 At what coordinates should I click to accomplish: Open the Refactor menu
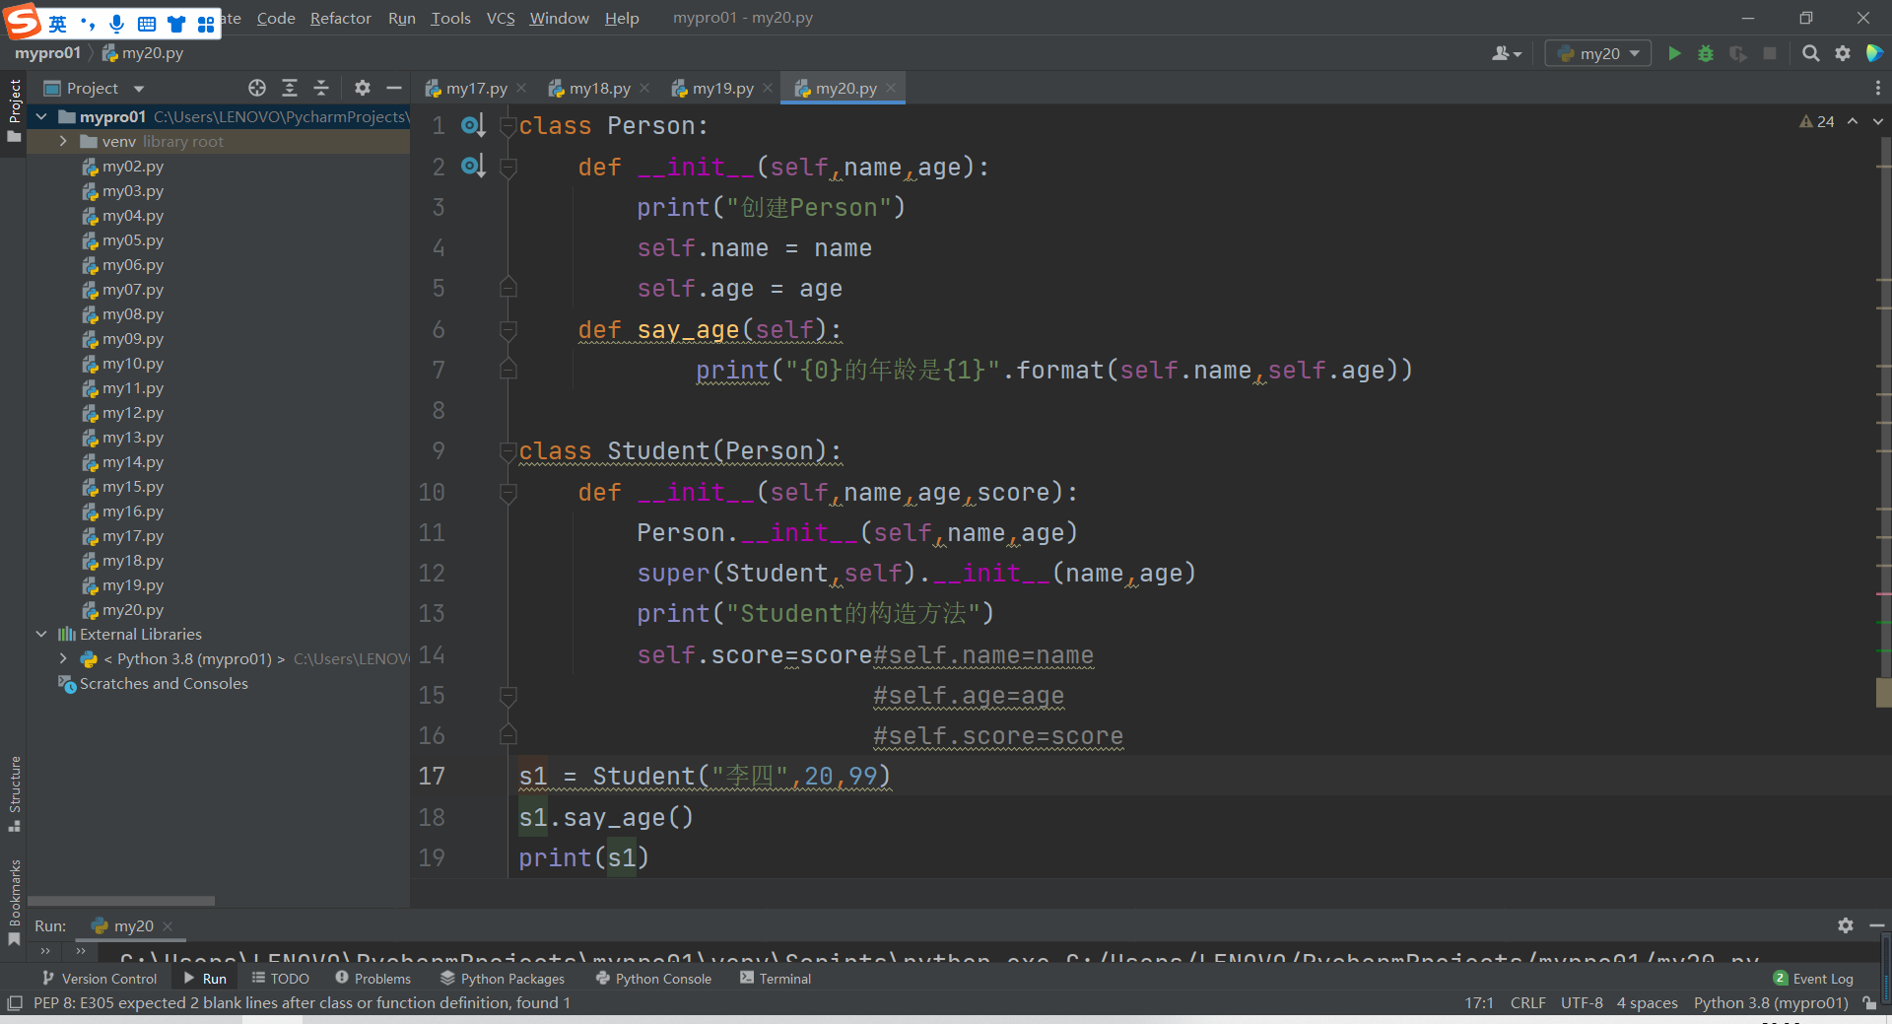[x=340, y=18]
